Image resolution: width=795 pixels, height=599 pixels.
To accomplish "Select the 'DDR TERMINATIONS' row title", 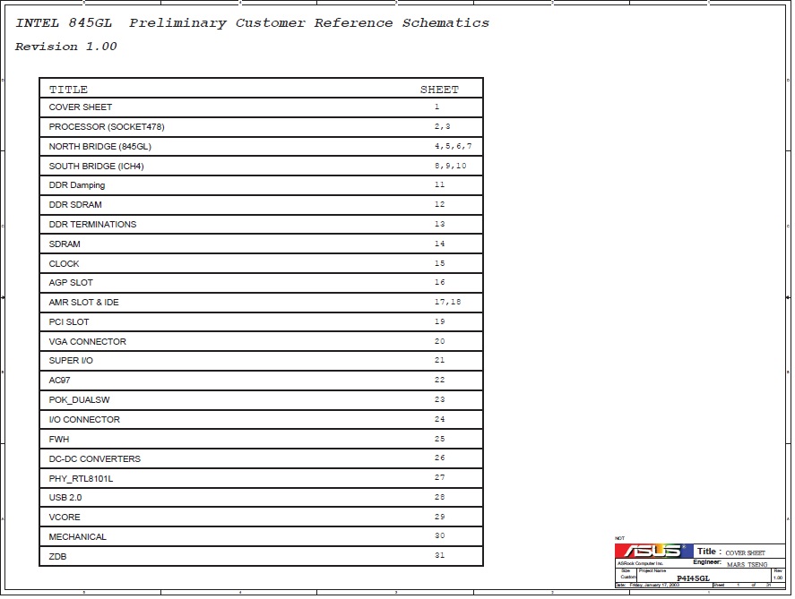I will pos(92,225).
